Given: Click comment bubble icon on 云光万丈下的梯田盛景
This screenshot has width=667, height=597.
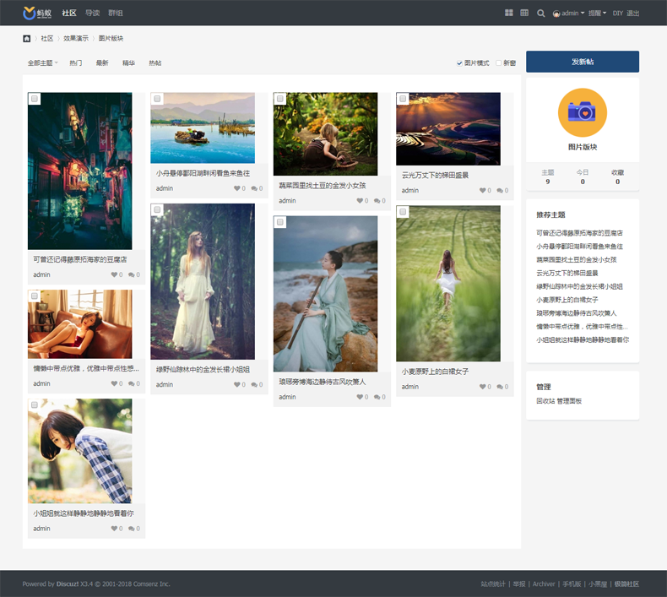Looking at the screenshot, I should [501, 191].
